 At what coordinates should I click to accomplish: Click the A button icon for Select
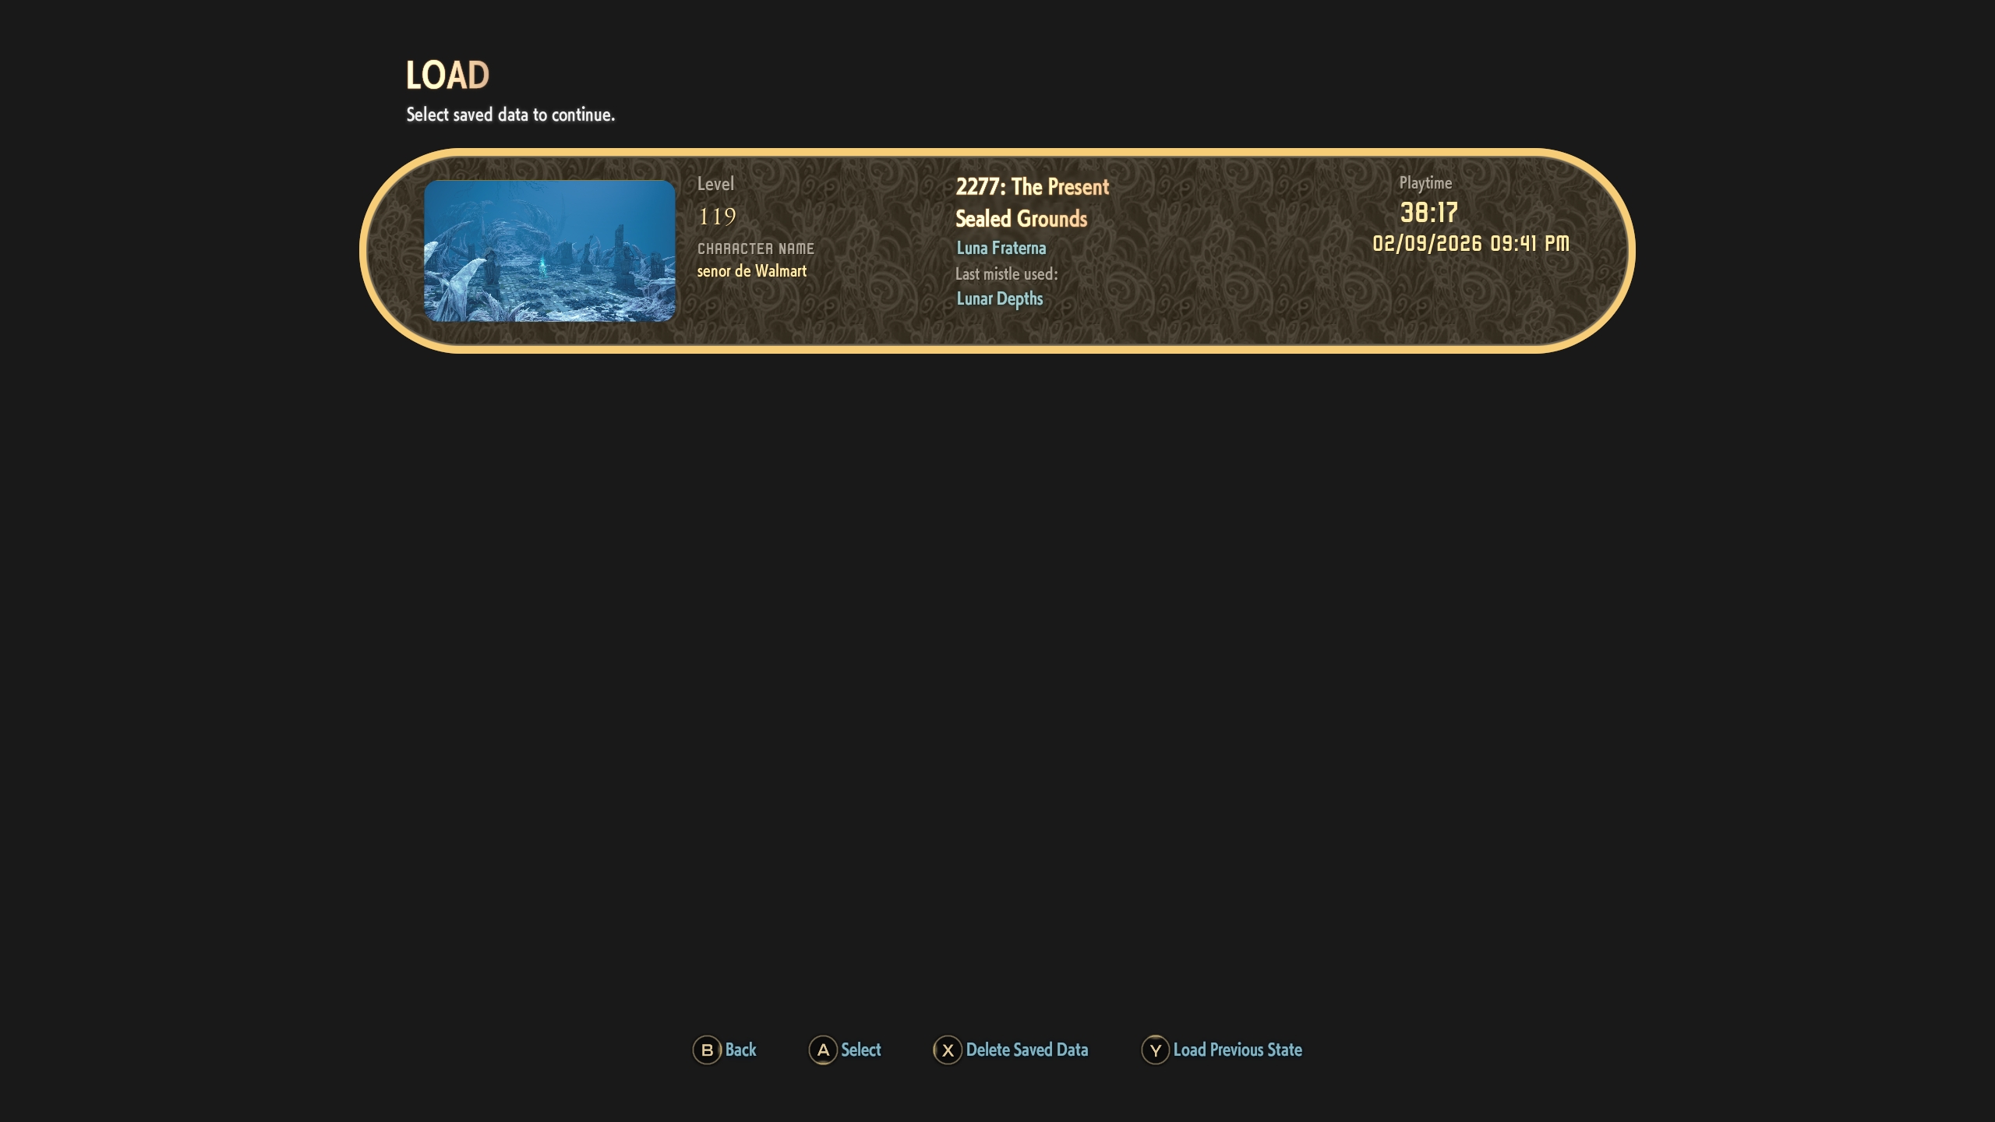click(823, 1050)
